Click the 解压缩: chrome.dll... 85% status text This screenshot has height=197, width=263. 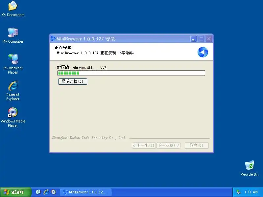tap(82, 67)
